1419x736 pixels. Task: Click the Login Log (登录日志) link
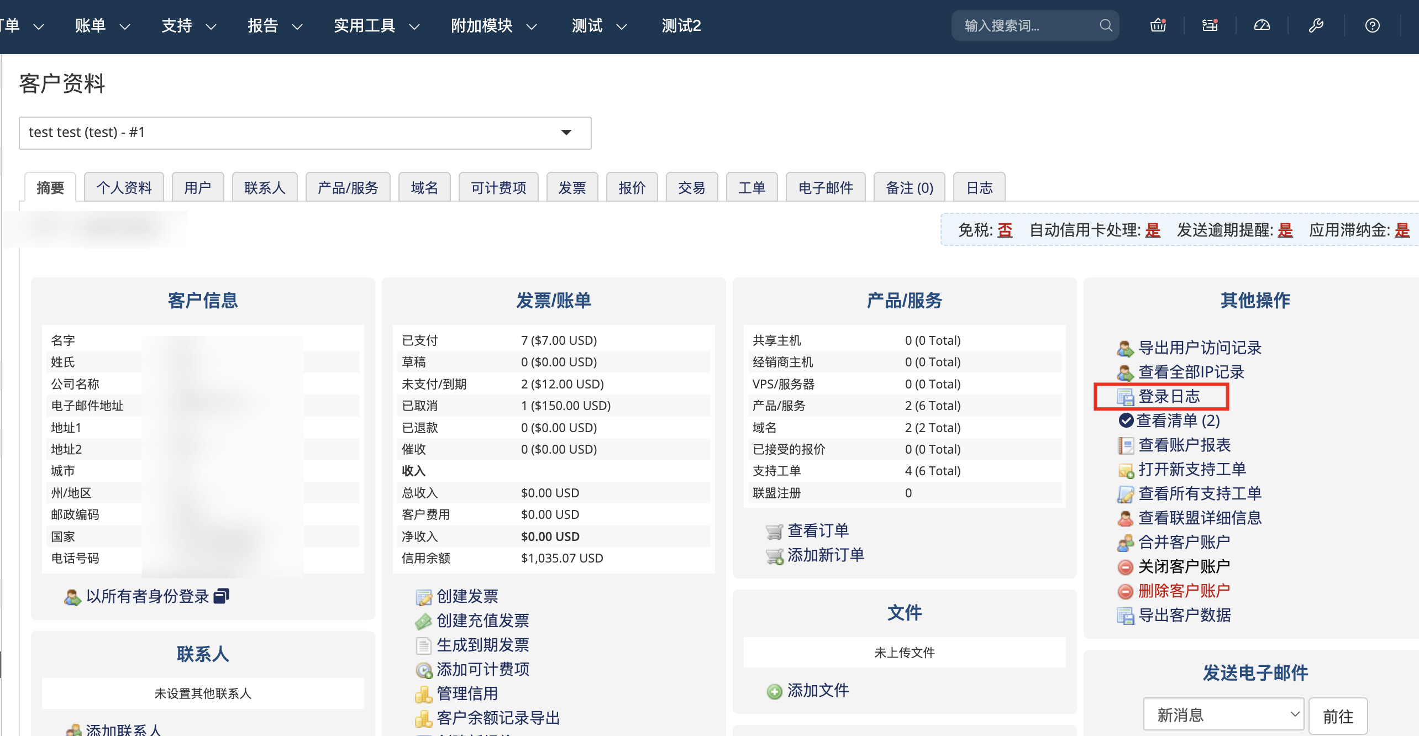click(x=1169, y=396)
